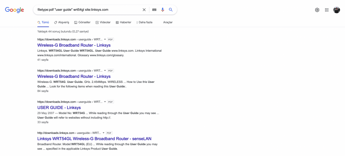Open the settings gear

(x=317, y=10)
